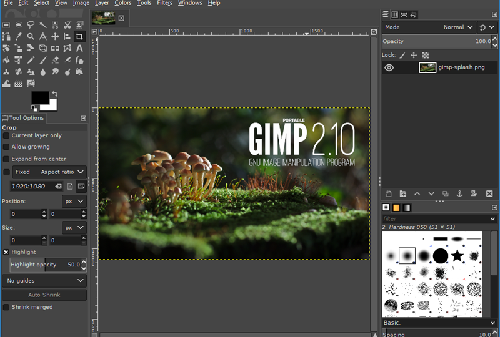500x337 pixels.
Task: Select the Heal bandage tool
Action: (x=19, y=72)
